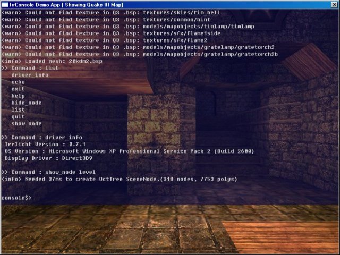Click the 'hide_node' command in the list
Image resolution: width=340 pixels, height=255 pixels.
tap(27, 103)
